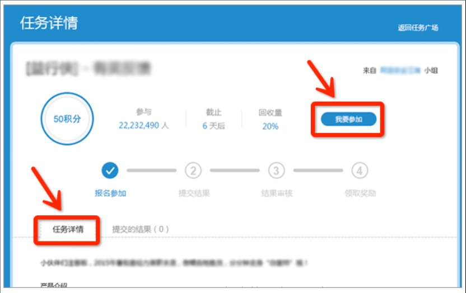Viewport: 466px width, 293px height.
Task: Click the 我要参加 button
Action: click(x=348, y=119)
